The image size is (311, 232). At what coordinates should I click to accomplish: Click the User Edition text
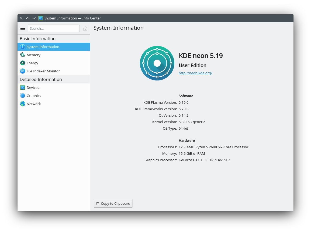[x=193, y=65]
